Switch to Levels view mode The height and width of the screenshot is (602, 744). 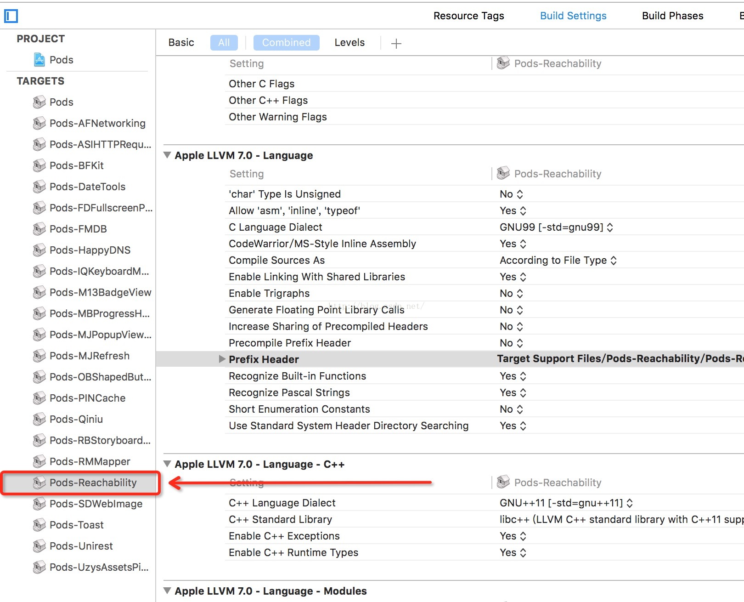point(349,43)
